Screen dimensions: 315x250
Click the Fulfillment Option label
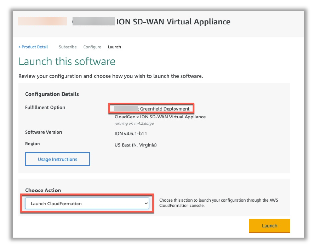45,107
